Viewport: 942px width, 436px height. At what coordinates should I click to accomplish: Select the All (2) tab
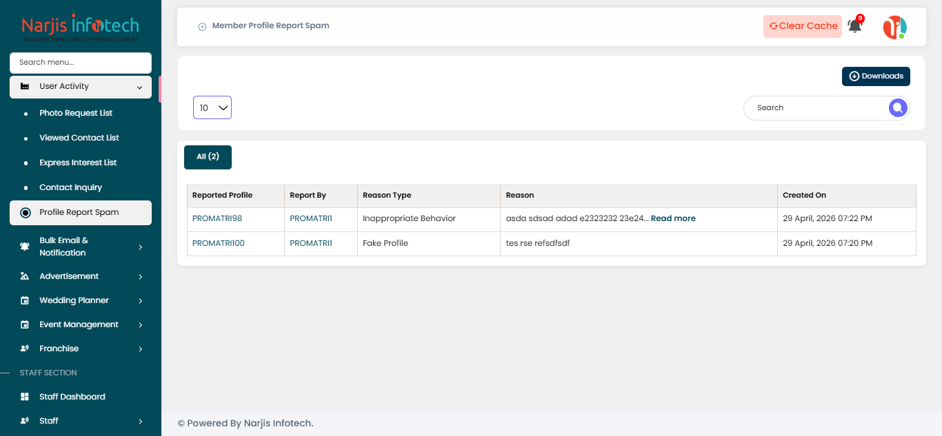coord(208,157)
